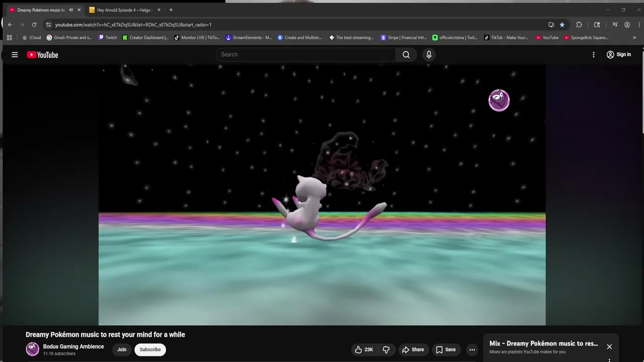The height and width of the screenshot is (362, 644).
Task: Dislike the video
Action: coord(386,349)
